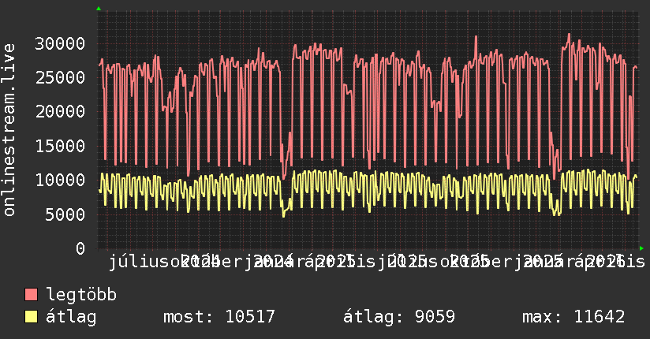
Task: Click the 25000 y-axis label
Action: pyautogui.click(x=60, y=77)
